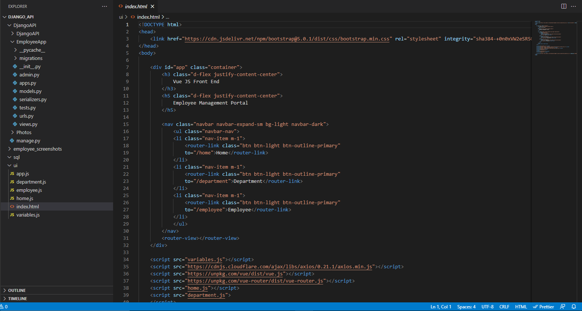Place cursor on 'Employee Management Portal' text
Screen dimensions: 582x311
[210, 103]
